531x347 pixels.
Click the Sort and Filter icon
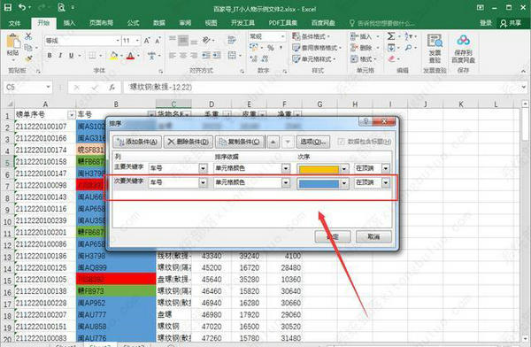click(409, 36)
